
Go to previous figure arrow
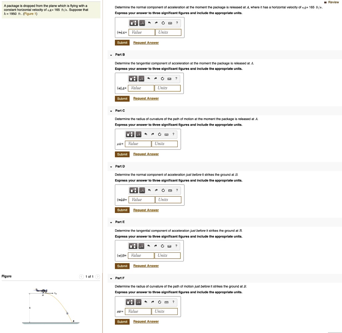(81, 276)
